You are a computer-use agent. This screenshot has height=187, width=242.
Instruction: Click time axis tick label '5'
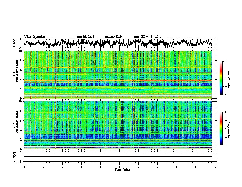(x=119, y=167)
